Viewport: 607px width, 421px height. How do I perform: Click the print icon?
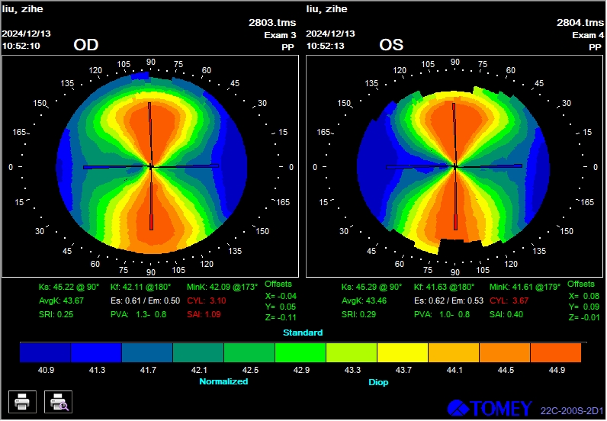click(21, 400)
